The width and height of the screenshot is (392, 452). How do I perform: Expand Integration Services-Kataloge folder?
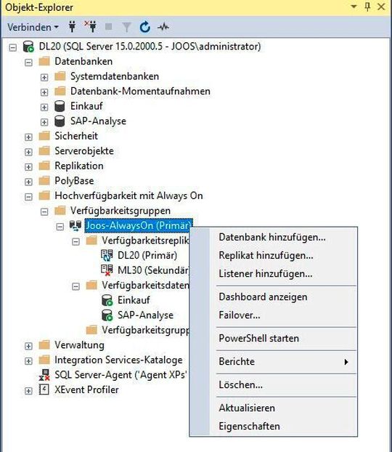point(28,361)
